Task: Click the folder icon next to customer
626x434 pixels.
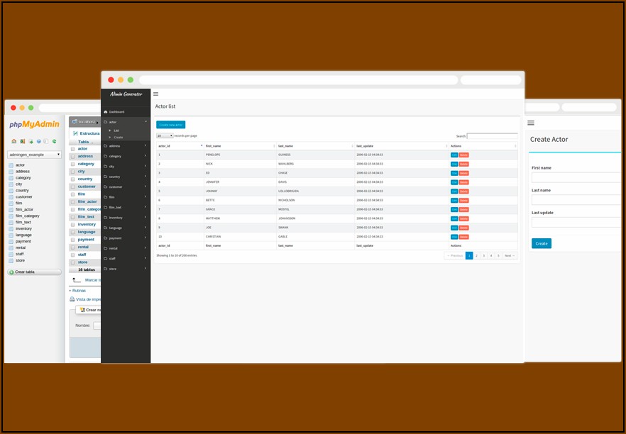Action: click(105, 187)
